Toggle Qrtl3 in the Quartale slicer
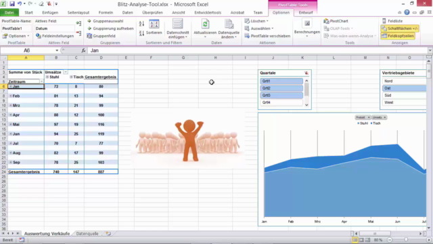 (281, 96)
